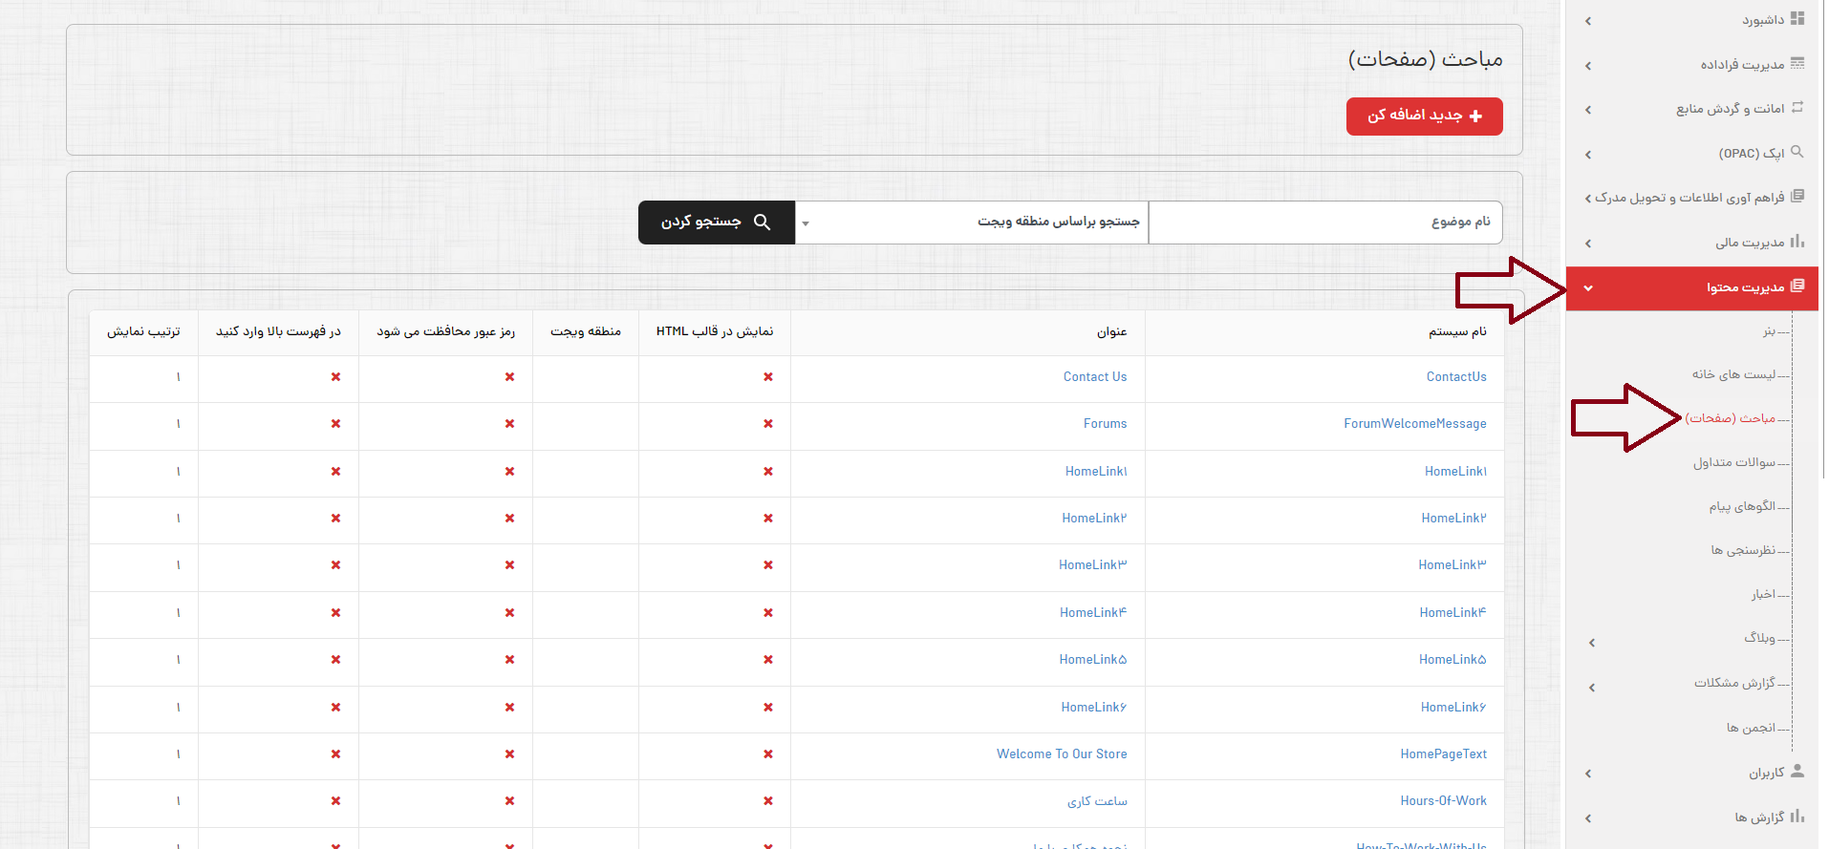Open the news menu item (اخبار)

1763,594
